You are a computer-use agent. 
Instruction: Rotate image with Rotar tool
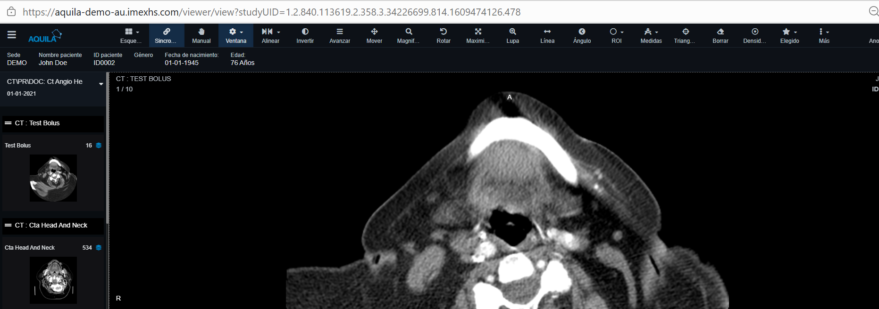point(443,35)
